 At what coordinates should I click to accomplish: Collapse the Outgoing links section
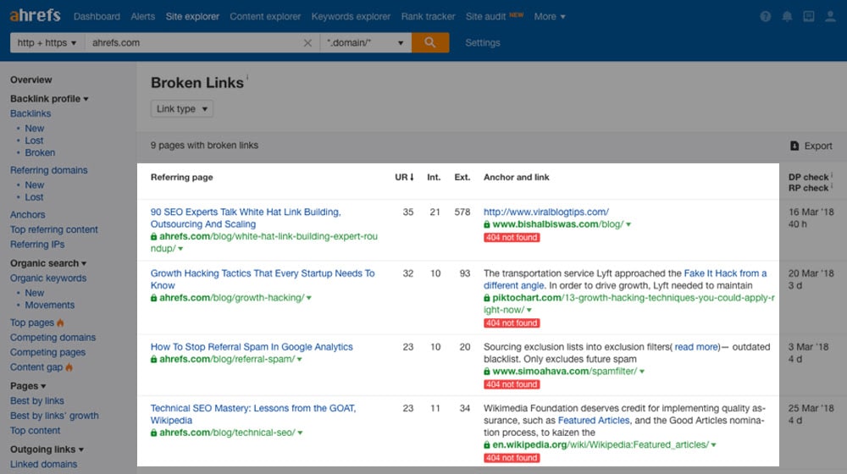[47, 449]
